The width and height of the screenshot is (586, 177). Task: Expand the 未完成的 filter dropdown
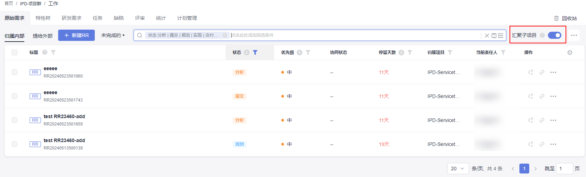113,35
